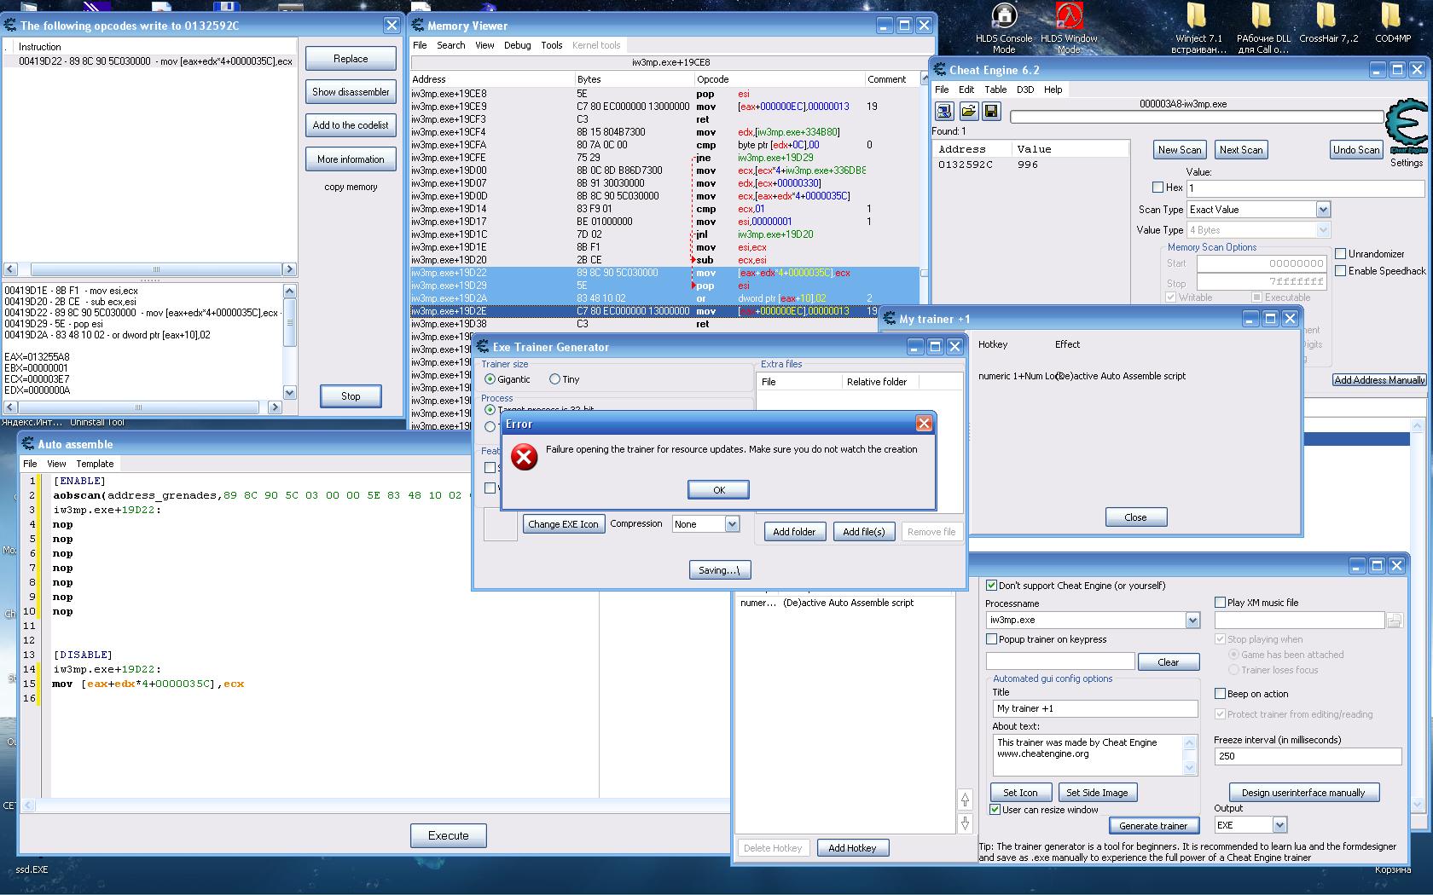
Task: Enable the Beep on action checkbox
Action: pos(1220,694)
